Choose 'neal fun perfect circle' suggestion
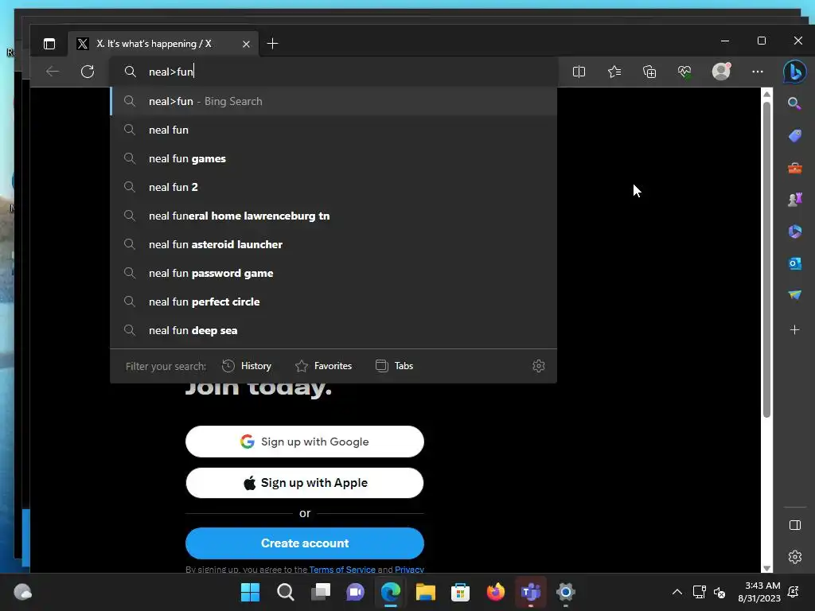The image size is (815, 611). (x=333, y=302)
